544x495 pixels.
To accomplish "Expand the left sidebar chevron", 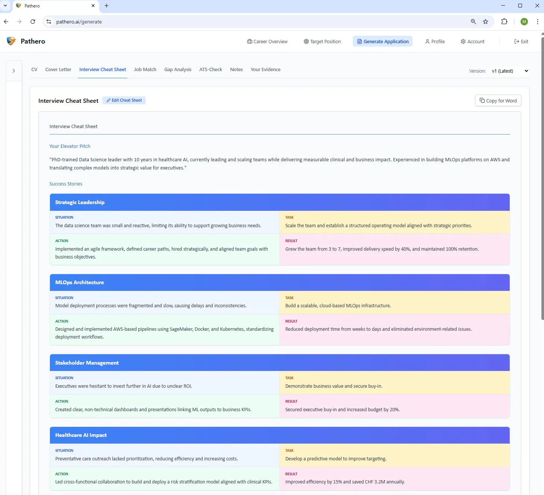I will 14,71.
